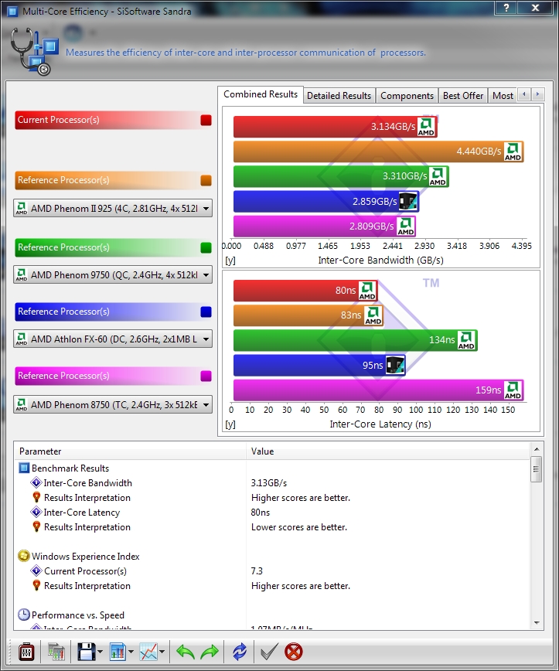Click processor icon on 2.859GB/s bar
The image size is (559, 671).
point(408,201)
